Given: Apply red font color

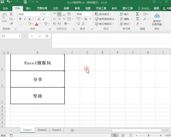Looking at the screenshot, I should point(37,24).
